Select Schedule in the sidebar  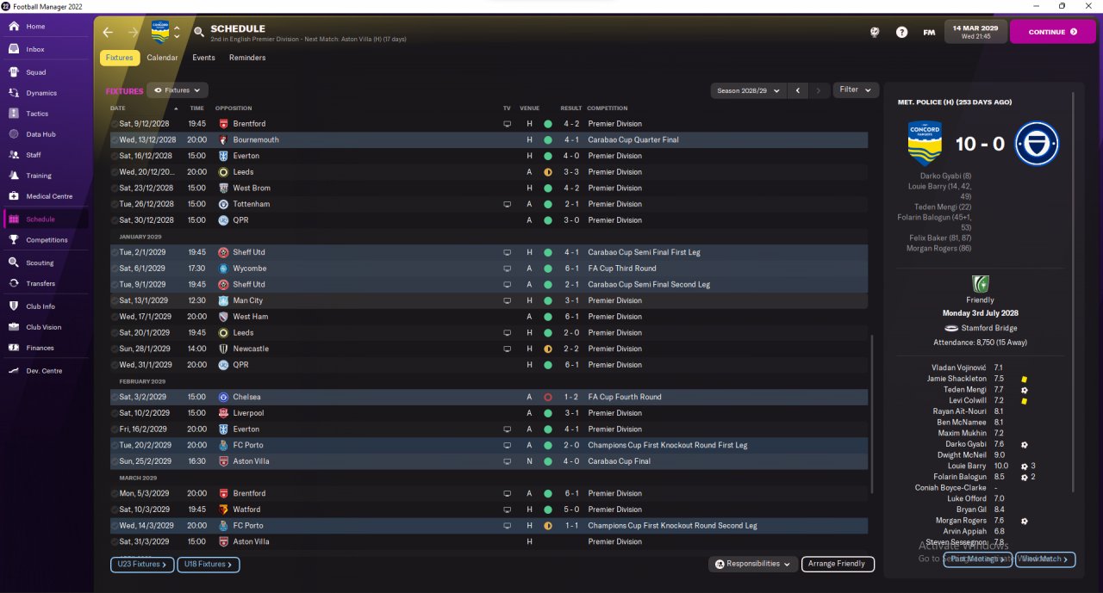pos(47,219)
